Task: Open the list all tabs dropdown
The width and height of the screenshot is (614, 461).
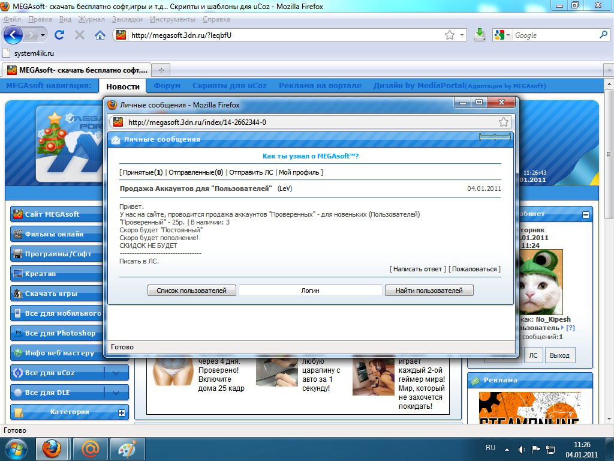Action: pos(609,71)
